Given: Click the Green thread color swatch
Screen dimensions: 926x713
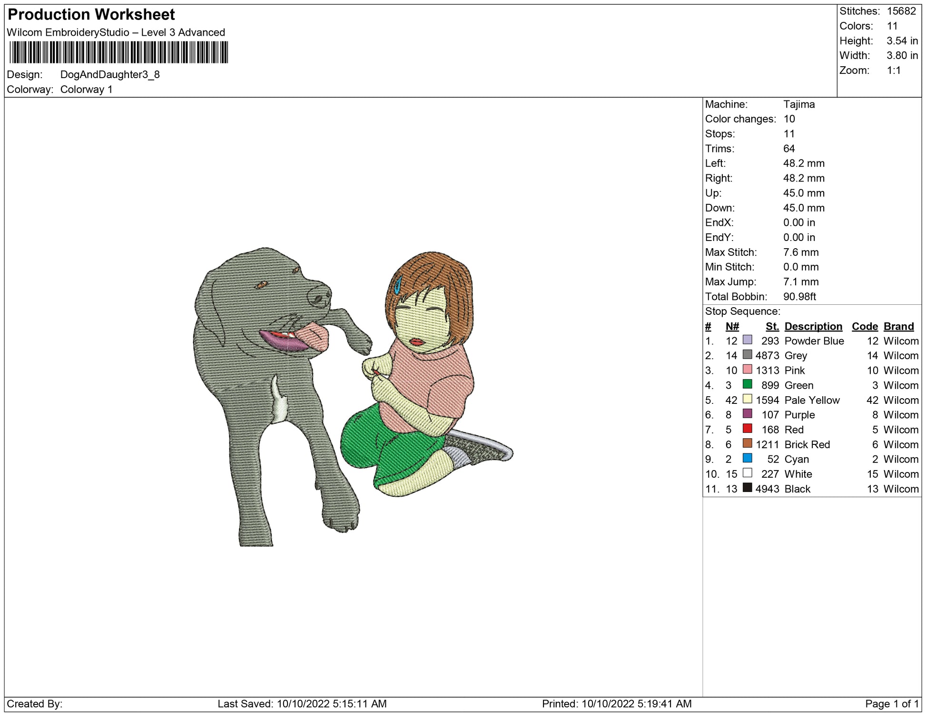Looking at the screenshot, I should coord(747,384).
